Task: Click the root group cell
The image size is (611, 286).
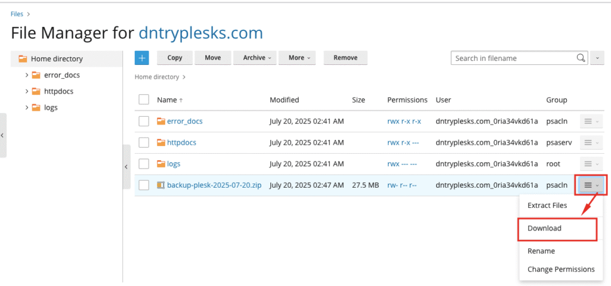Action: [553, 164]
